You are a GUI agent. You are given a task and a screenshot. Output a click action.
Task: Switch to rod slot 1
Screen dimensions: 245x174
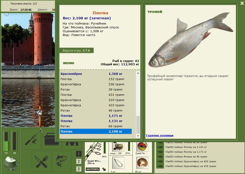tap(79, 154)
